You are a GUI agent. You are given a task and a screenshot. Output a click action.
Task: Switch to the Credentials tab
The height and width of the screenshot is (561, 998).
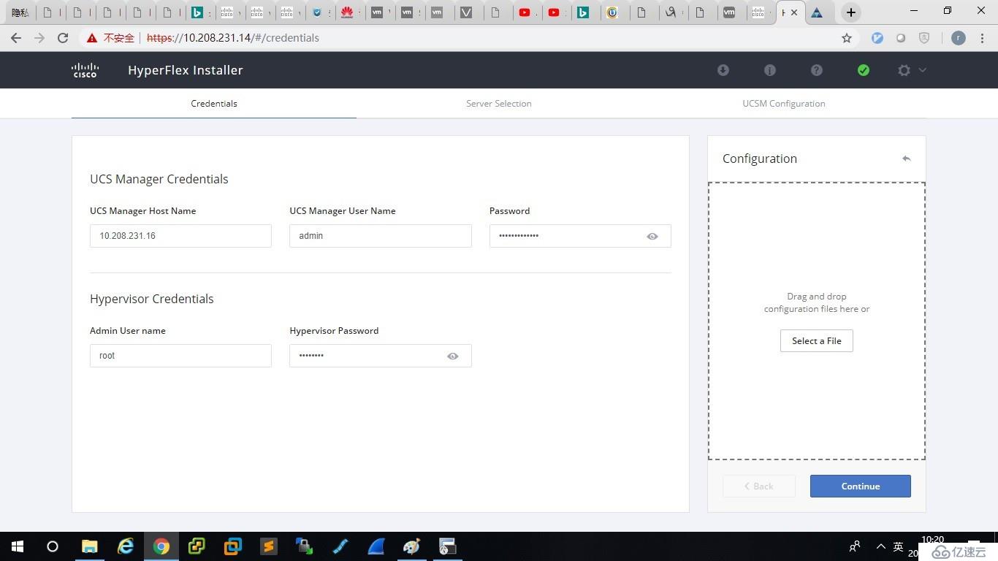coord(214,104)
